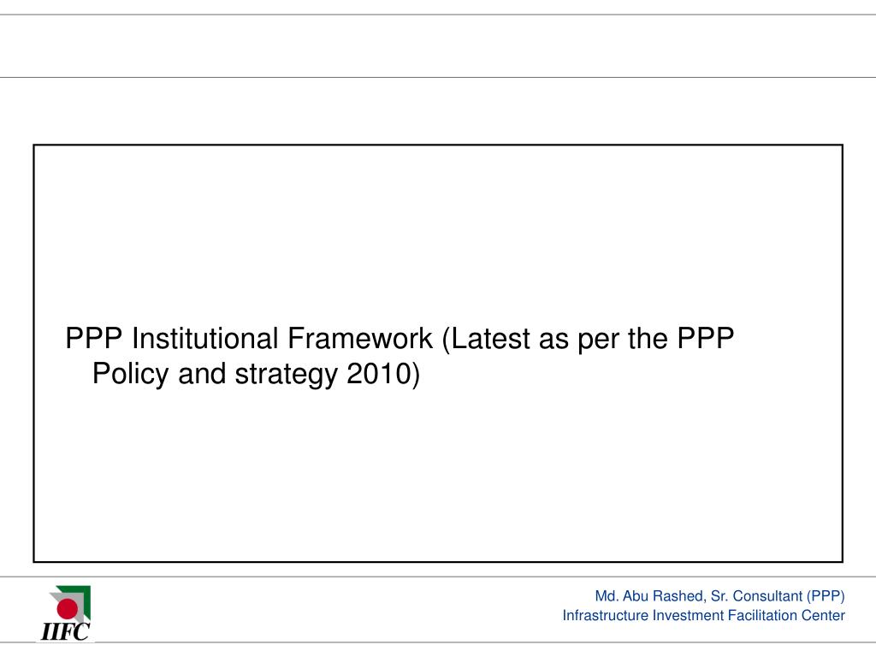The image size is (876, 657).
Task: Click the Md. Abu Rashed author line
Action: [x=719, y=596]
